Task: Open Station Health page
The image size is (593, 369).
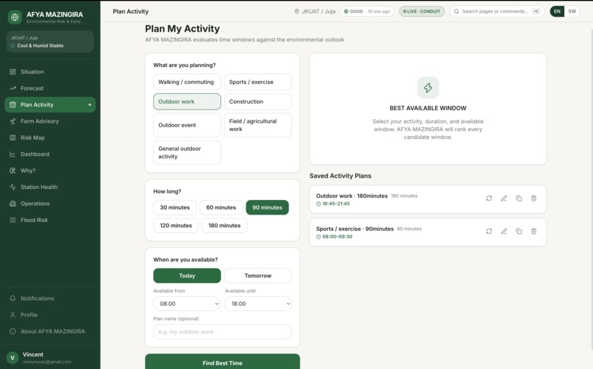Action: pyautogui.click(x=50, y=187)
